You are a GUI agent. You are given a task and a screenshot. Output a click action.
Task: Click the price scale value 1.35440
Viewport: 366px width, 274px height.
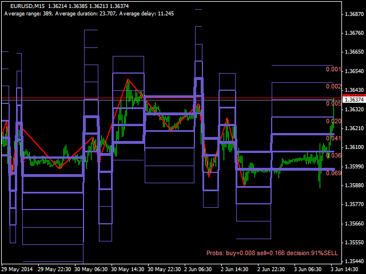pos(354,261)
